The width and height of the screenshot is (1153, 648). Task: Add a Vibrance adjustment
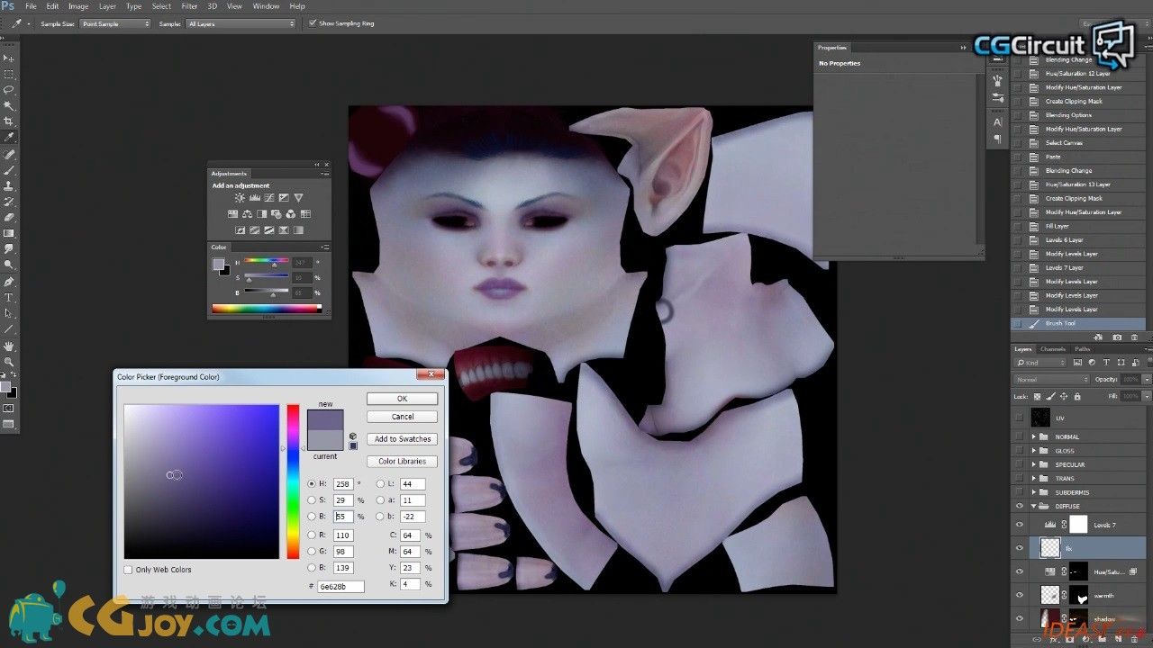pyautogui.click(x=298, y=197)
